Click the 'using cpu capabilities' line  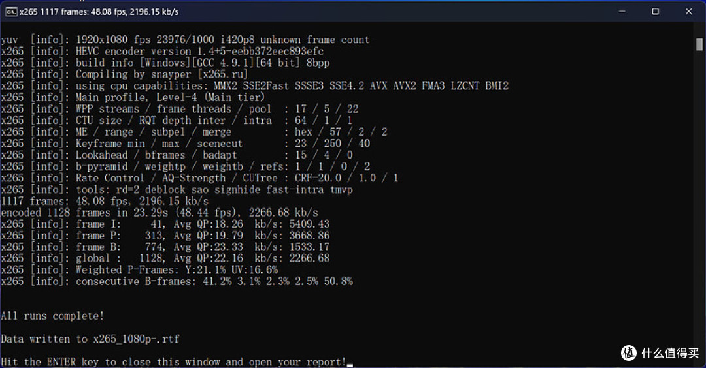tap(254, 86)
